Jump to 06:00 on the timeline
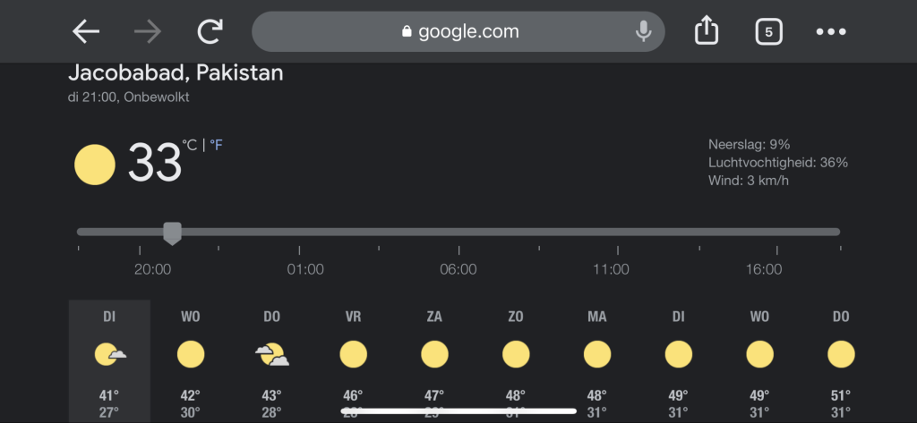 (458, 269)
